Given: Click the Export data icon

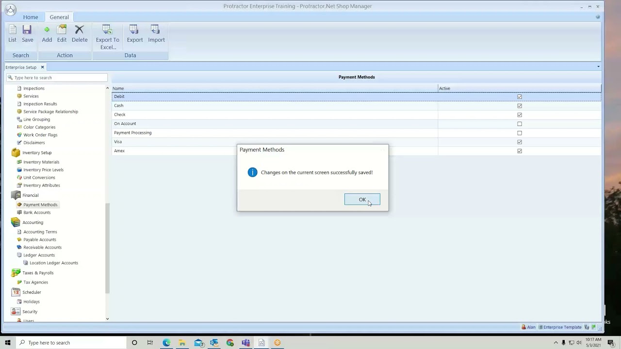Looking at the screenshot, I should click(x=135, y=34).
